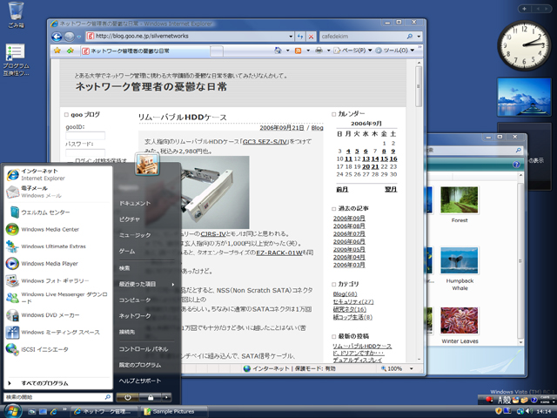Click the IE page vertical scrollbar thumb
This screenshot has width=557, height=418.
pos(419,86)
